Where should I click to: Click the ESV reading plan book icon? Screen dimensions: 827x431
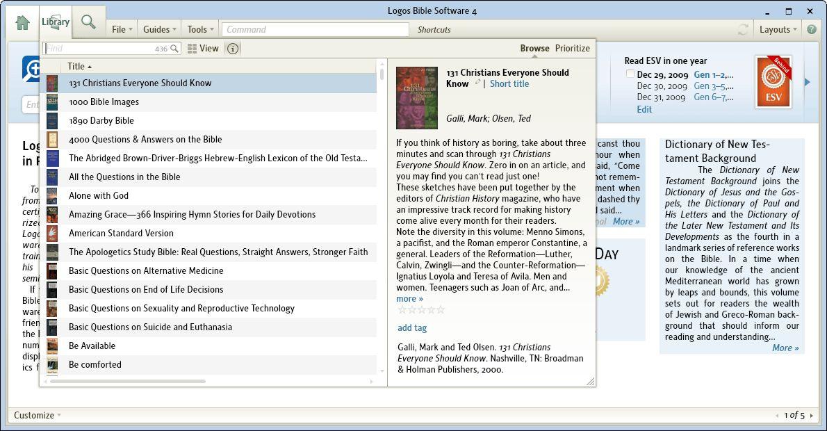click(x=773, y=82)
